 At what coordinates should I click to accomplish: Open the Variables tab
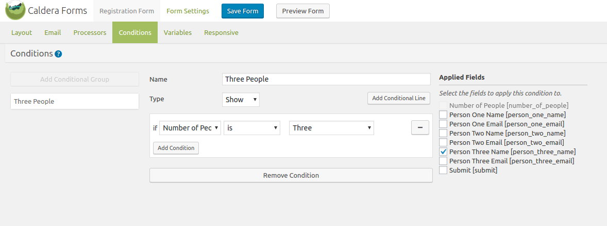click(x=178, y=32)
